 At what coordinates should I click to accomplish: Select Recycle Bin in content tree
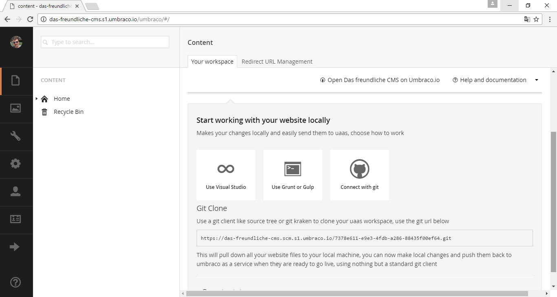(x=69, y=112)
